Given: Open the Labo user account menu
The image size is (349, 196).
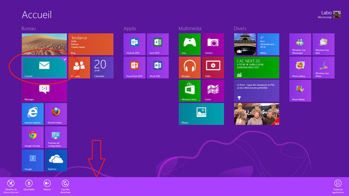Looking at the screenshot, I should [x=329, y=14].
